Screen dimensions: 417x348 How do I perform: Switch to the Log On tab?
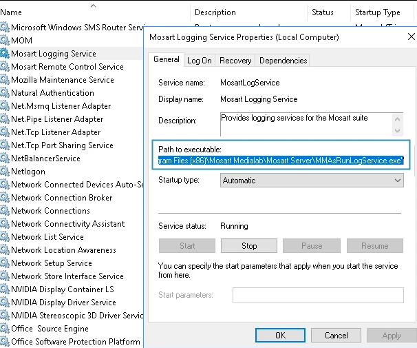(200, 61)
